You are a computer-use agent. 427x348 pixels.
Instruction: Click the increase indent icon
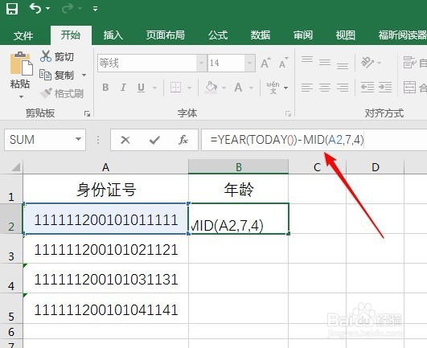(x=385, y=88)
